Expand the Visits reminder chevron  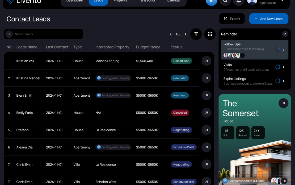[x=283, y=67]
